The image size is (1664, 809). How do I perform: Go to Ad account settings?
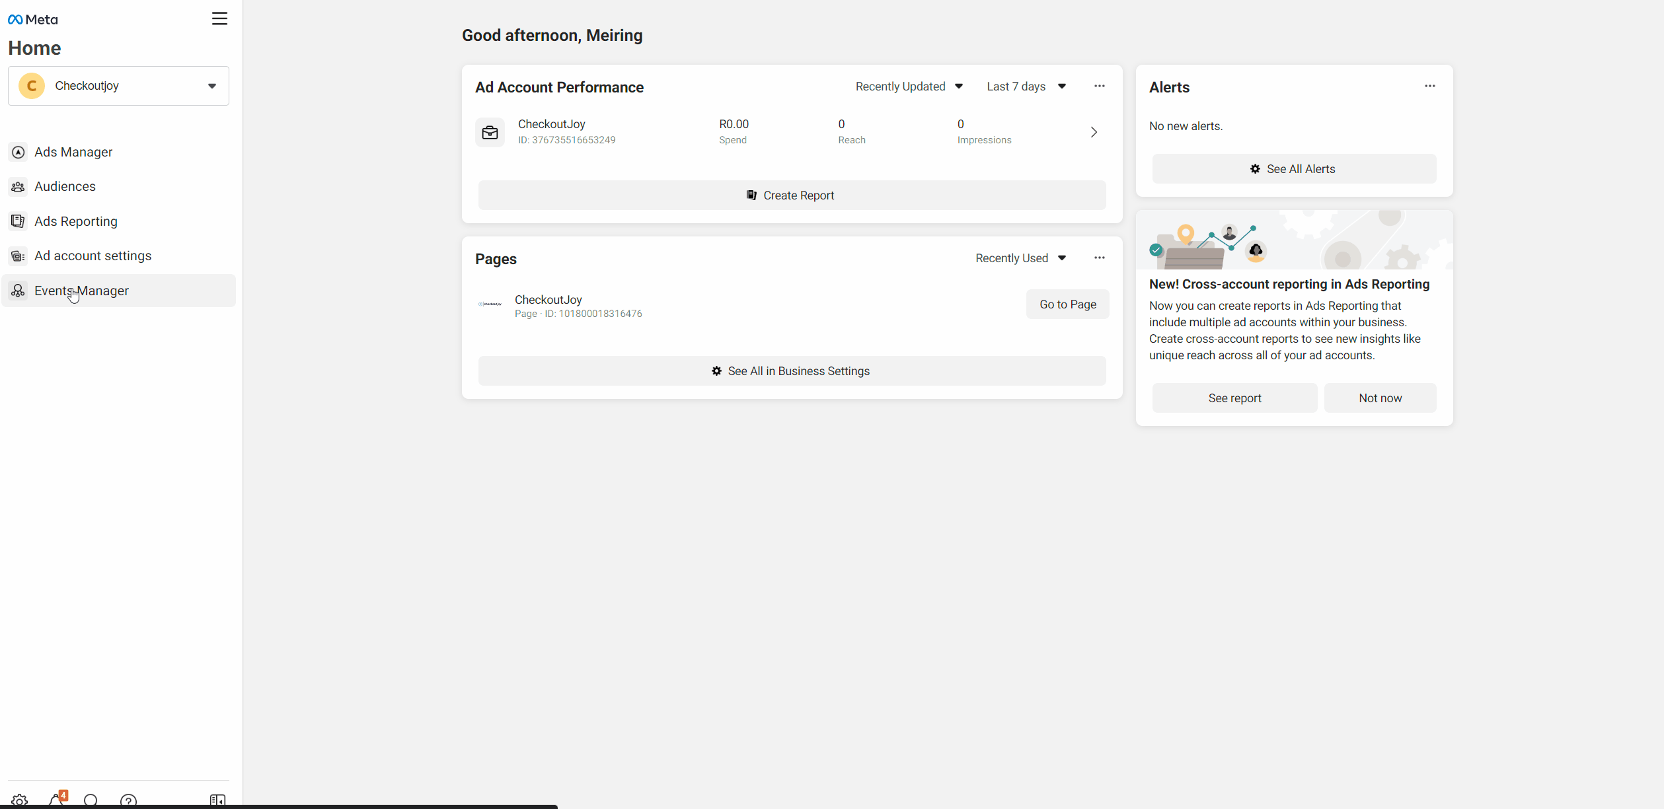[93, 256]
